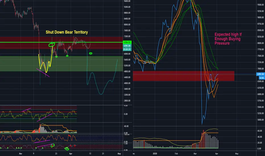Click the 4800.00 label on left price axis
The height and width of the screenshot is (156, 265).
tap(127, 71)
